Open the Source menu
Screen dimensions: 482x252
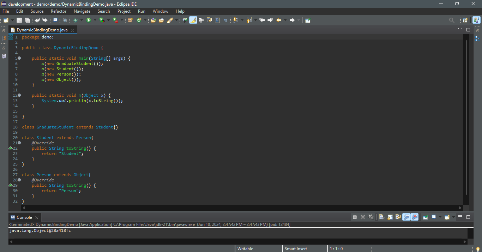click(37, 11)
